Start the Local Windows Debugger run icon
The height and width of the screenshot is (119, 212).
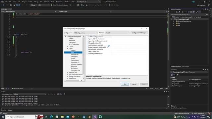pyautogui.click(x=52, y=5)
